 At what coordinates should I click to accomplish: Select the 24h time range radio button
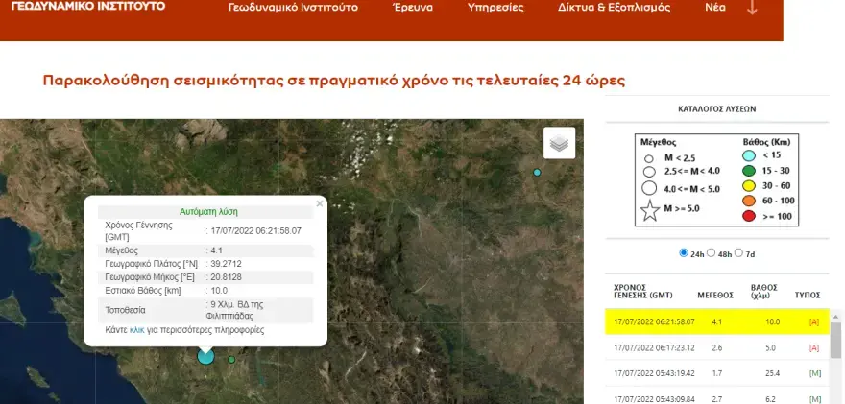tap(684, 253)
